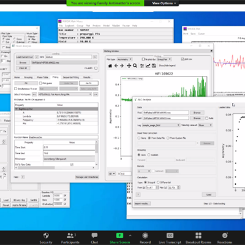This screenshot has width=245, height=245.
Task: Click the save figure icon in plot toolbar
Action: pos(154,66)
